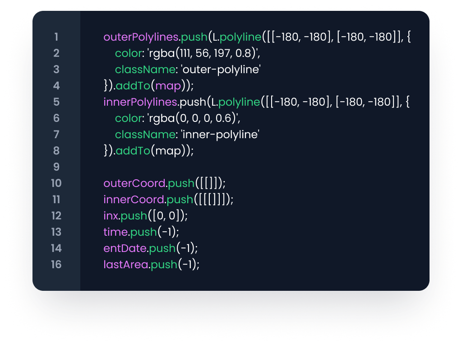Click the className property on line 3
Screen dimensions: 462x345
pyautogui.click(x=137, y=70)
